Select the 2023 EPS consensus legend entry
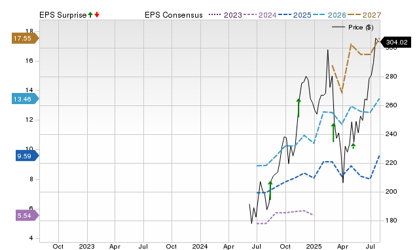The image size is (419, 250). (x=225, y=15)
